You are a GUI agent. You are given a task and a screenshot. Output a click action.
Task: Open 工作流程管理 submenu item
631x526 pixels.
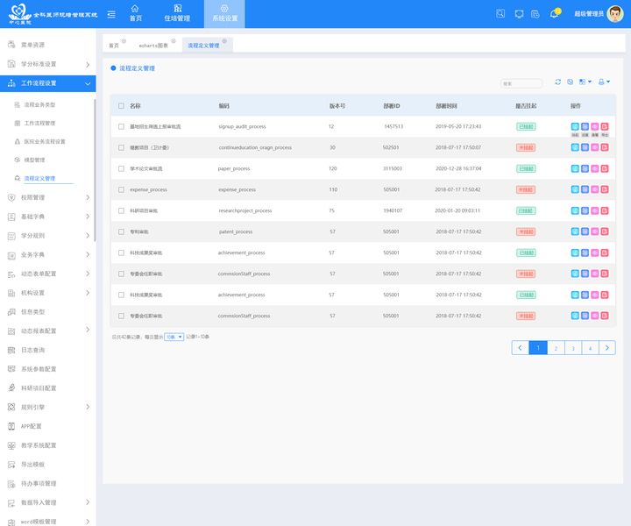click(39, 123)
